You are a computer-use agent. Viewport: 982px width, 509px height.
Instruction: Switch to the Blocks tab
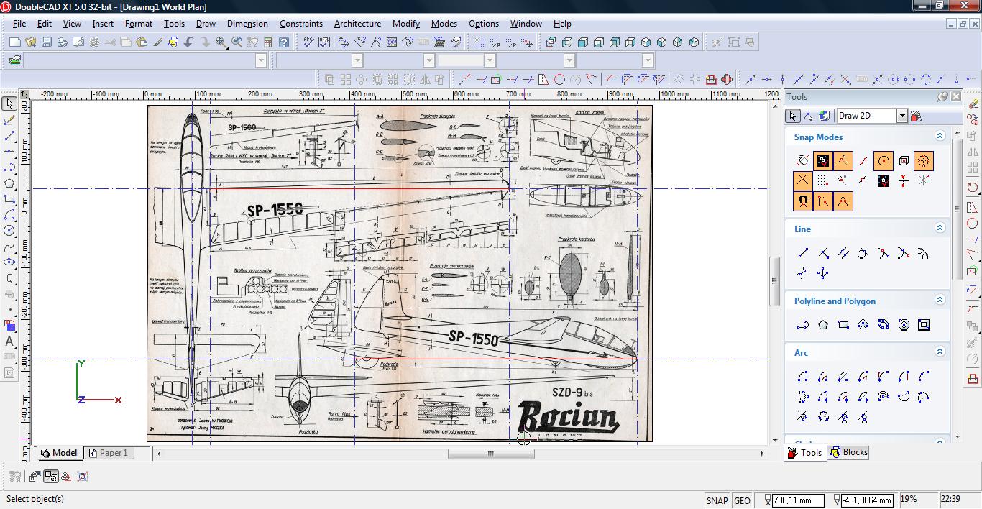[848, 452]
